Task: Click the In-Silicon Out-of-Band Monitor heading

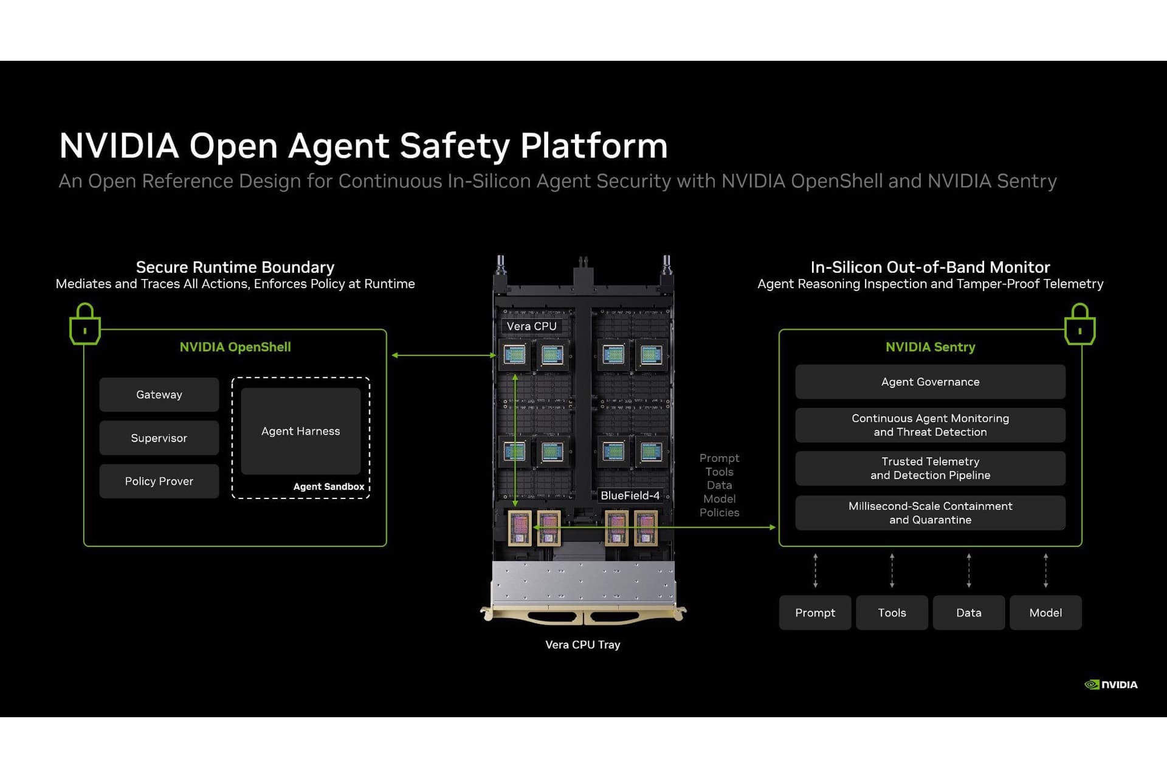Action: [930, 267]
